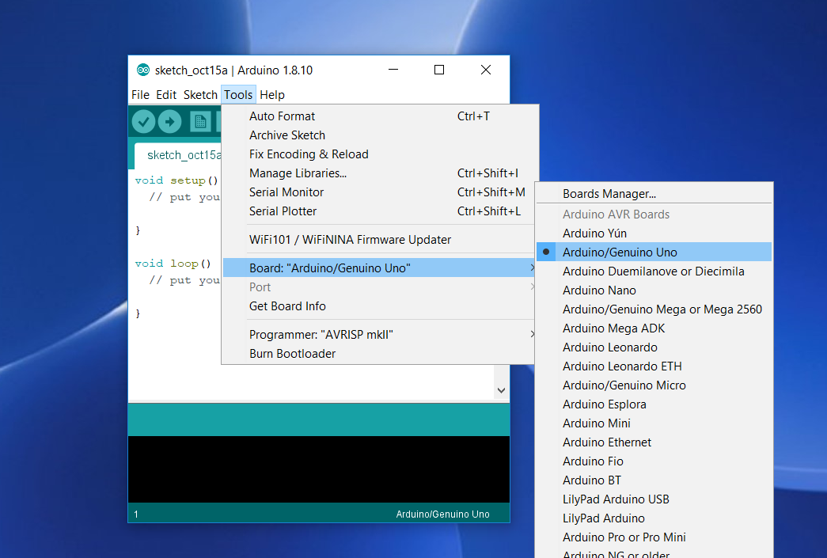The image size is (827, 558).
Task: Expand the Programmer AVRISP mkII submenu
Action: 379,334
